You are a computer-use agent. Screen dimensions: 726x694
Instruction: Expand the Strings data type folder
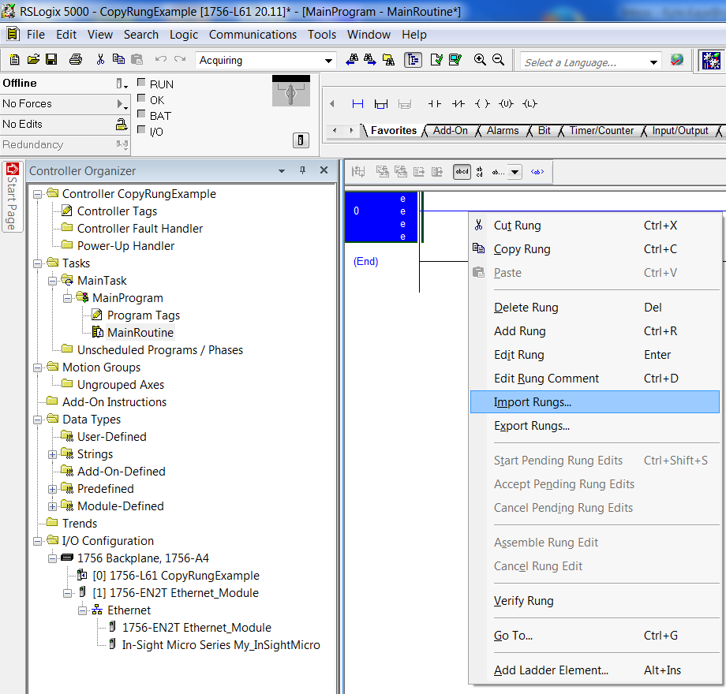click(x=53, y=454)
